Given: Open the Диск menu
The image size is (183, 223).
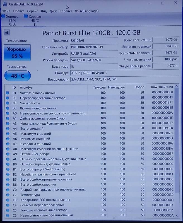Looking at the screenshot, I should click(x=53, y=11).
